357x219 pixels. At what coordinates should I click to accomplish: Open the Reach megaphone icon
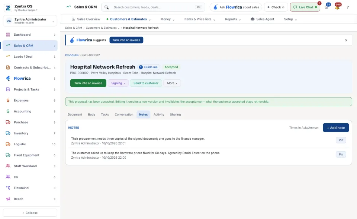[8, 199]
